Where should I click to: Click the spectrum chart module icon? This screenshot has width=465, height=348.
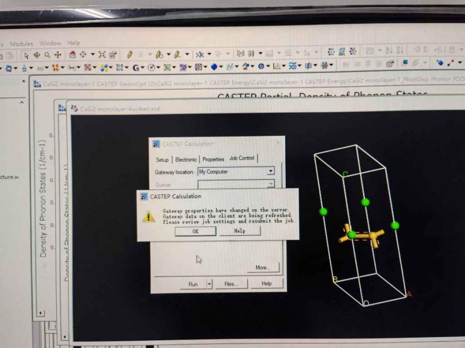pyautogui.click(x=277, y=66)
